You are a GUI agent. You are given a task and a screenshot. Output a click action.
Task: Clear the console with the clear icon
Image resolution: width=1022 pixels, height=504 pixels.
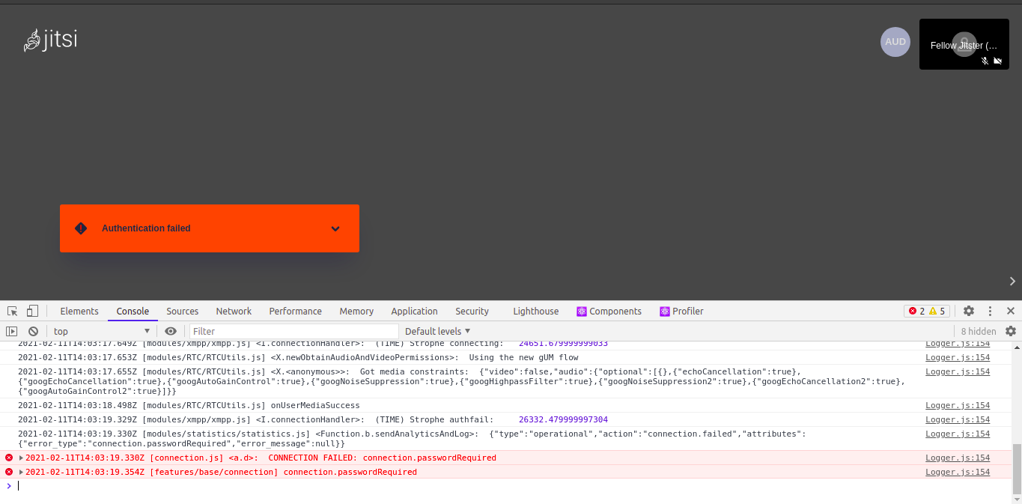click(x=33, y=331)
